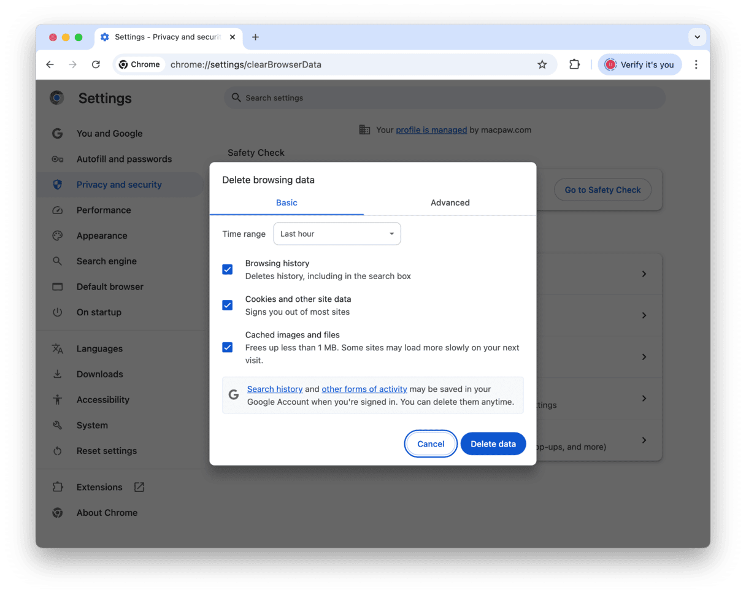The height and width of the screenshot is (595, 746).
Task: Click the reload page icon
Action: pyautogui.click(x=96, y=64)
